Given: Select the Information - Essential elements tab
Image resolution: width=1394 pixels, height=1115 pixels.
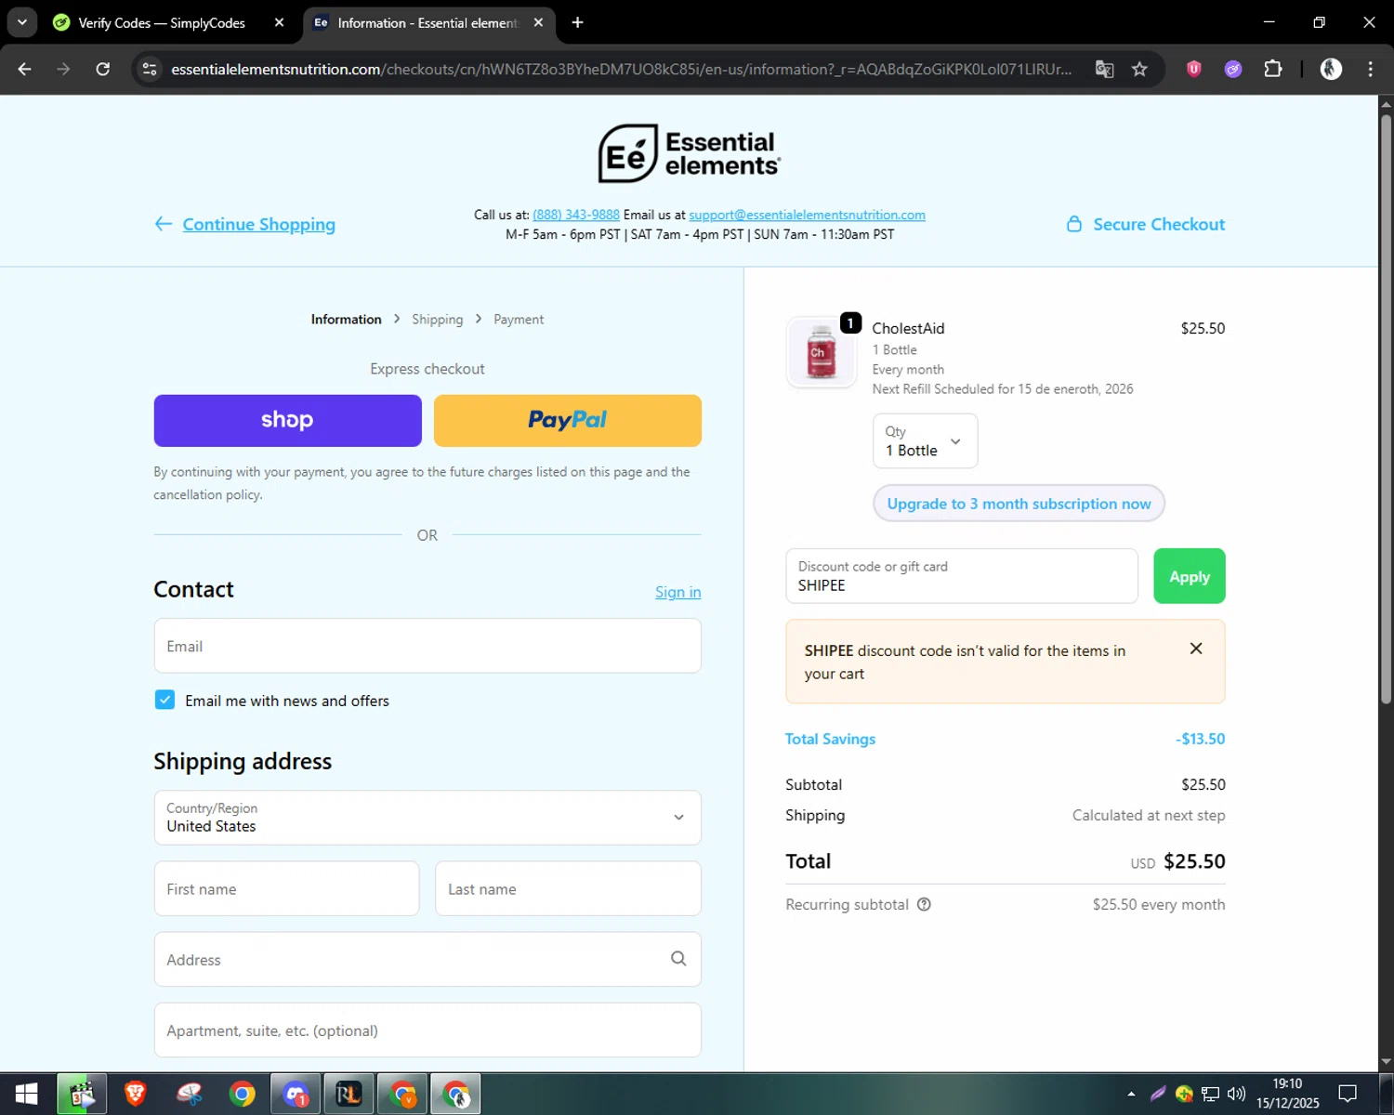Looking at the screenshot, I should tap(427, 22).
